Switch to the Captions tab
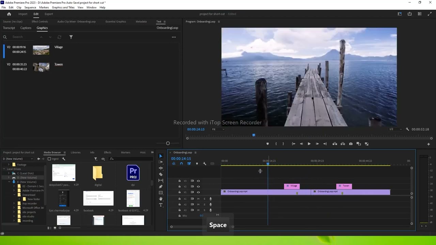Viewport: 436px width, 245px height. (x=26, y=28)
